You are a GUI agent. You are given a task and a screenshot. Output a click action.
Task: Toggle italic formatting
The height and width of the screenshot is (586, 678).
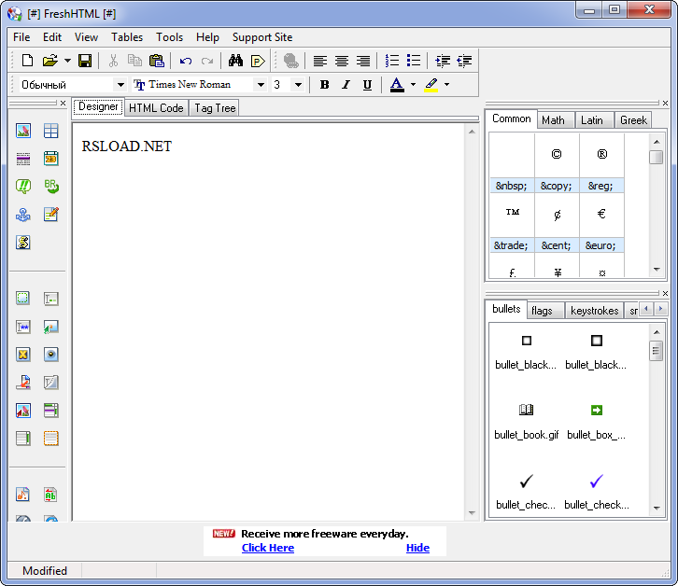[x=346, y=85]
